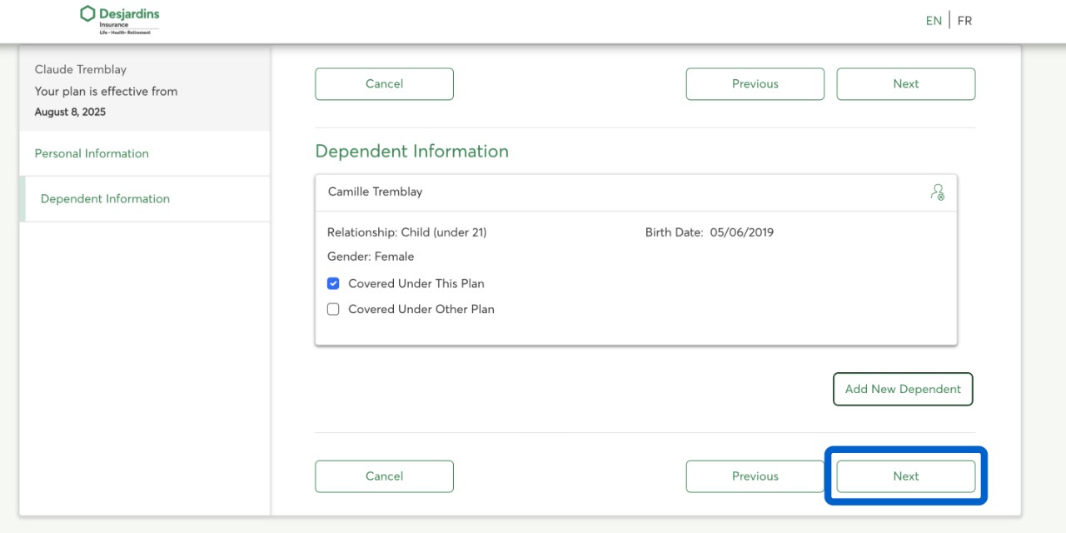This screenshot has height=533, width=1066.
Task: Click the plan effective date August 8, 2025
Action: (x=70, y=112)
